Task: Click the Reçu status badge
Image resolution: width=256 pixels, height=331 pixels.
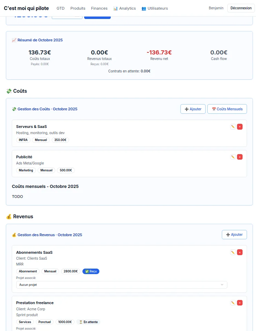Action: pos(91,271)
